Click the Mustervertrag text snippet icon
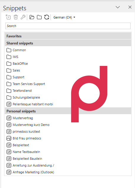 pyautogui.click(x=9, y=118)
